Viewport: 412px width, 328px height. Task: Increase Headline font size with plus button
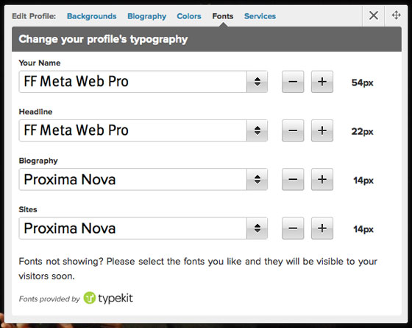click(x=322, y=130)
